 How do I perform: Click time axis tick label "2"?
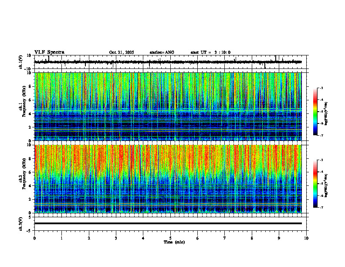[89, 238]
